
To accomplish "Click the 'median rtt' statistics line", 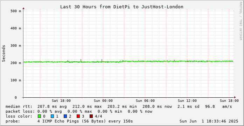I will (x=119, y=106).
